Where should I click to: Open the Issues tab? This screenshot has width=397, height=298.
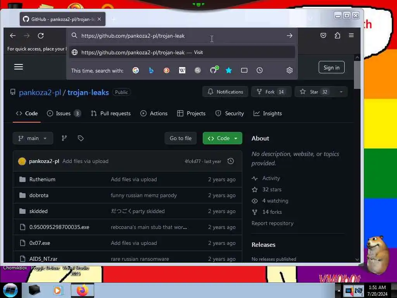64,113
